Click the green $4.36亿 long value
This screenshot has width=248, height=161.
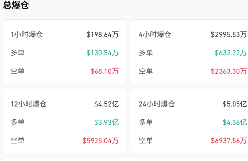[x=234, y=122]
